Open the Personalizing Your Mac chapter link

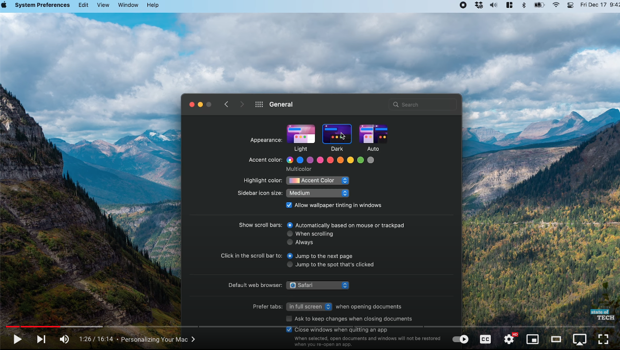pos(158,339)
